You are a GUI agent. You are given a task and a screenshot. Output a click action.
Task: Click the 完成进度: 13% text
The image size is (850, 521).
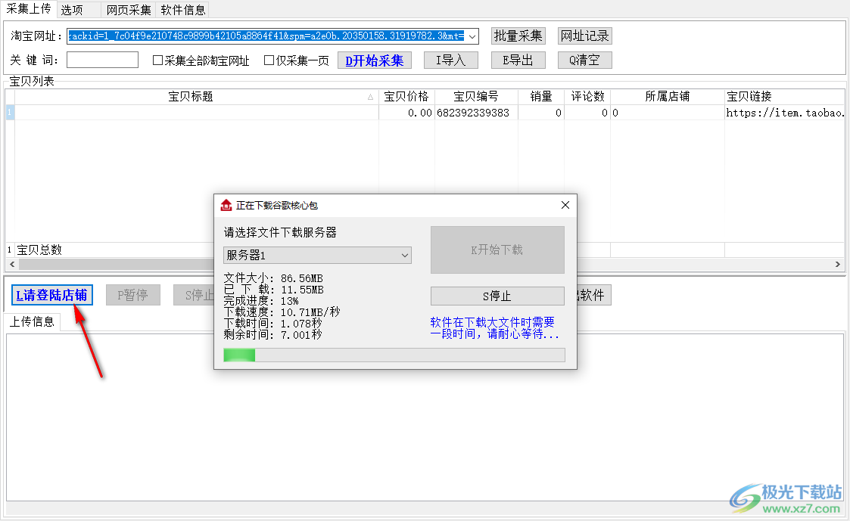point(261,301)
